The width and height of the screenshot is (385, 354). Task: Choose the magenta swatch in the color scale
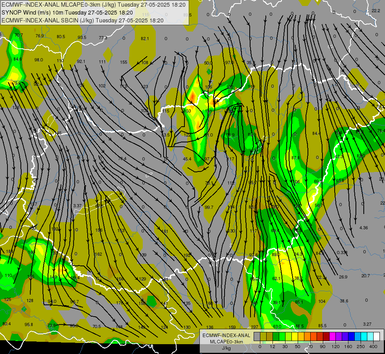(332, 336)
